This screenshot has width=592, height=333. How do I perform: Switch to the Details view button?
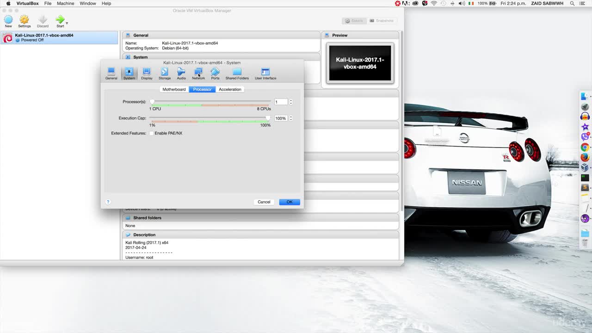click(x=354, y=21)
